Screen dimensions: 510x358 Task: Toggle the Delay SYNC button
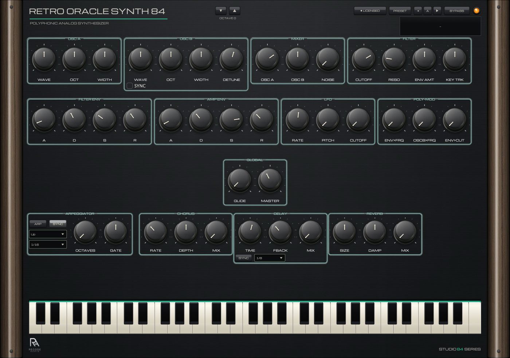click(243, 258)
